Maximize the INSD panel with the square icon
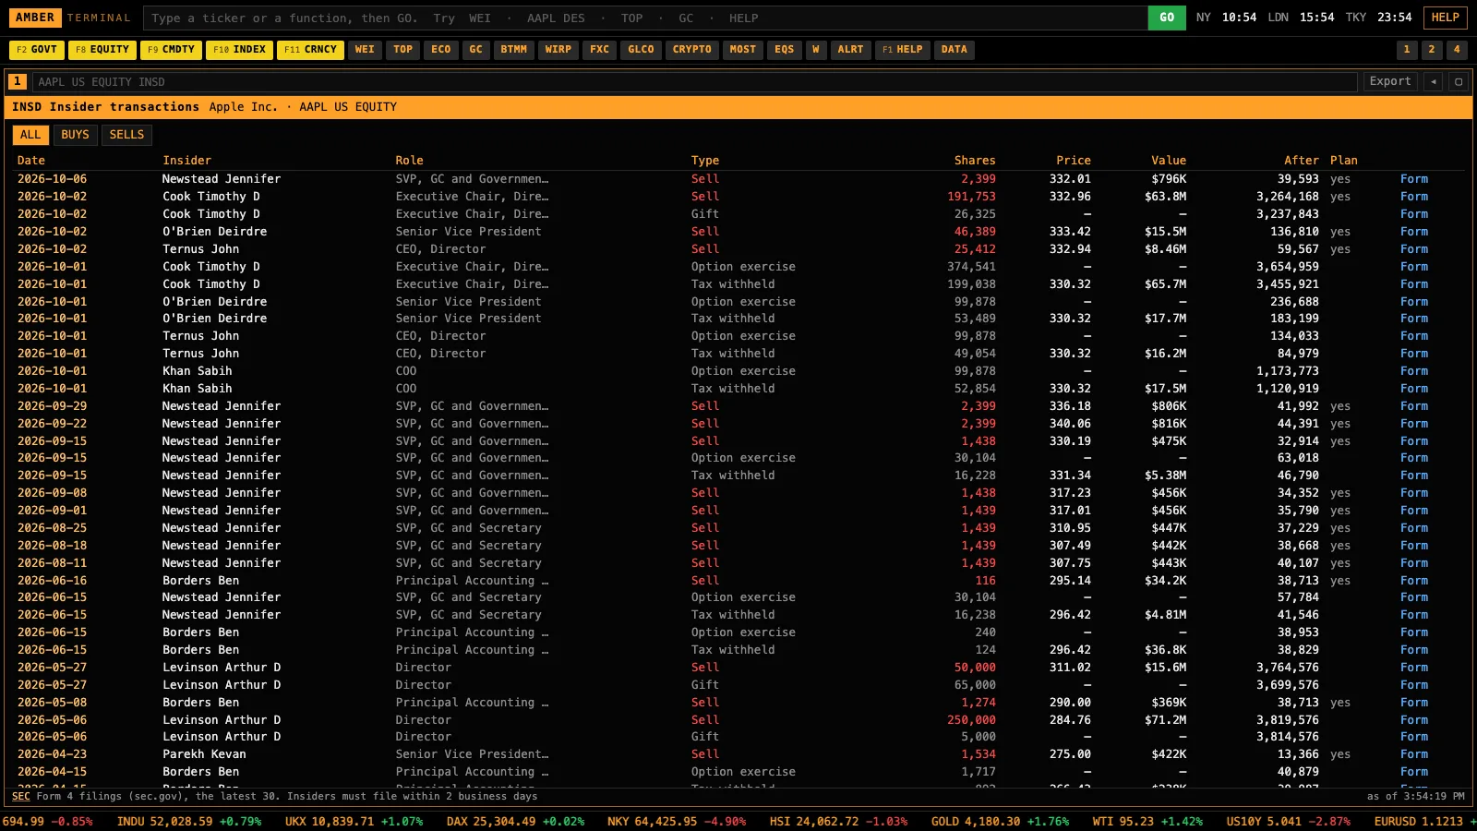 (x=1459, y=81)
